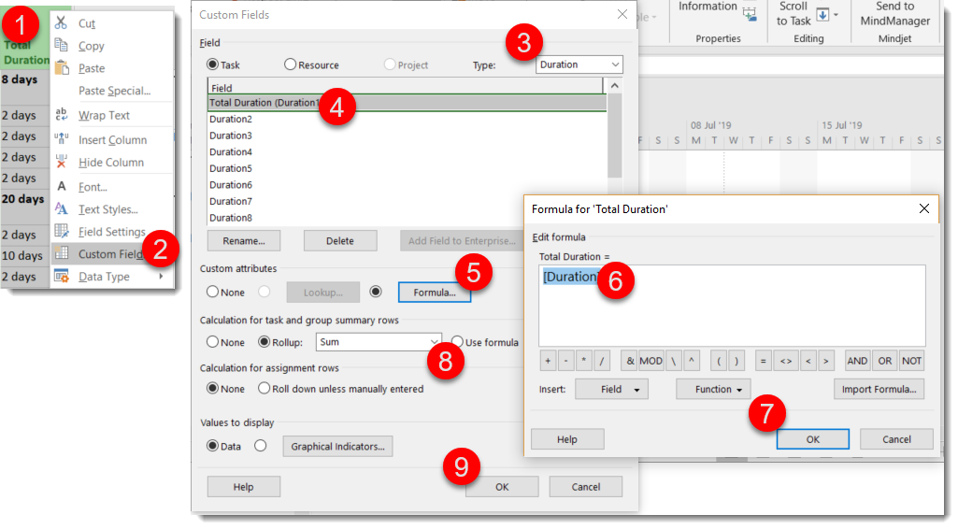The height and width of the screenshot is (529, 958).
Task: Click the Paste clipboard icon
Action: [62, 68]
